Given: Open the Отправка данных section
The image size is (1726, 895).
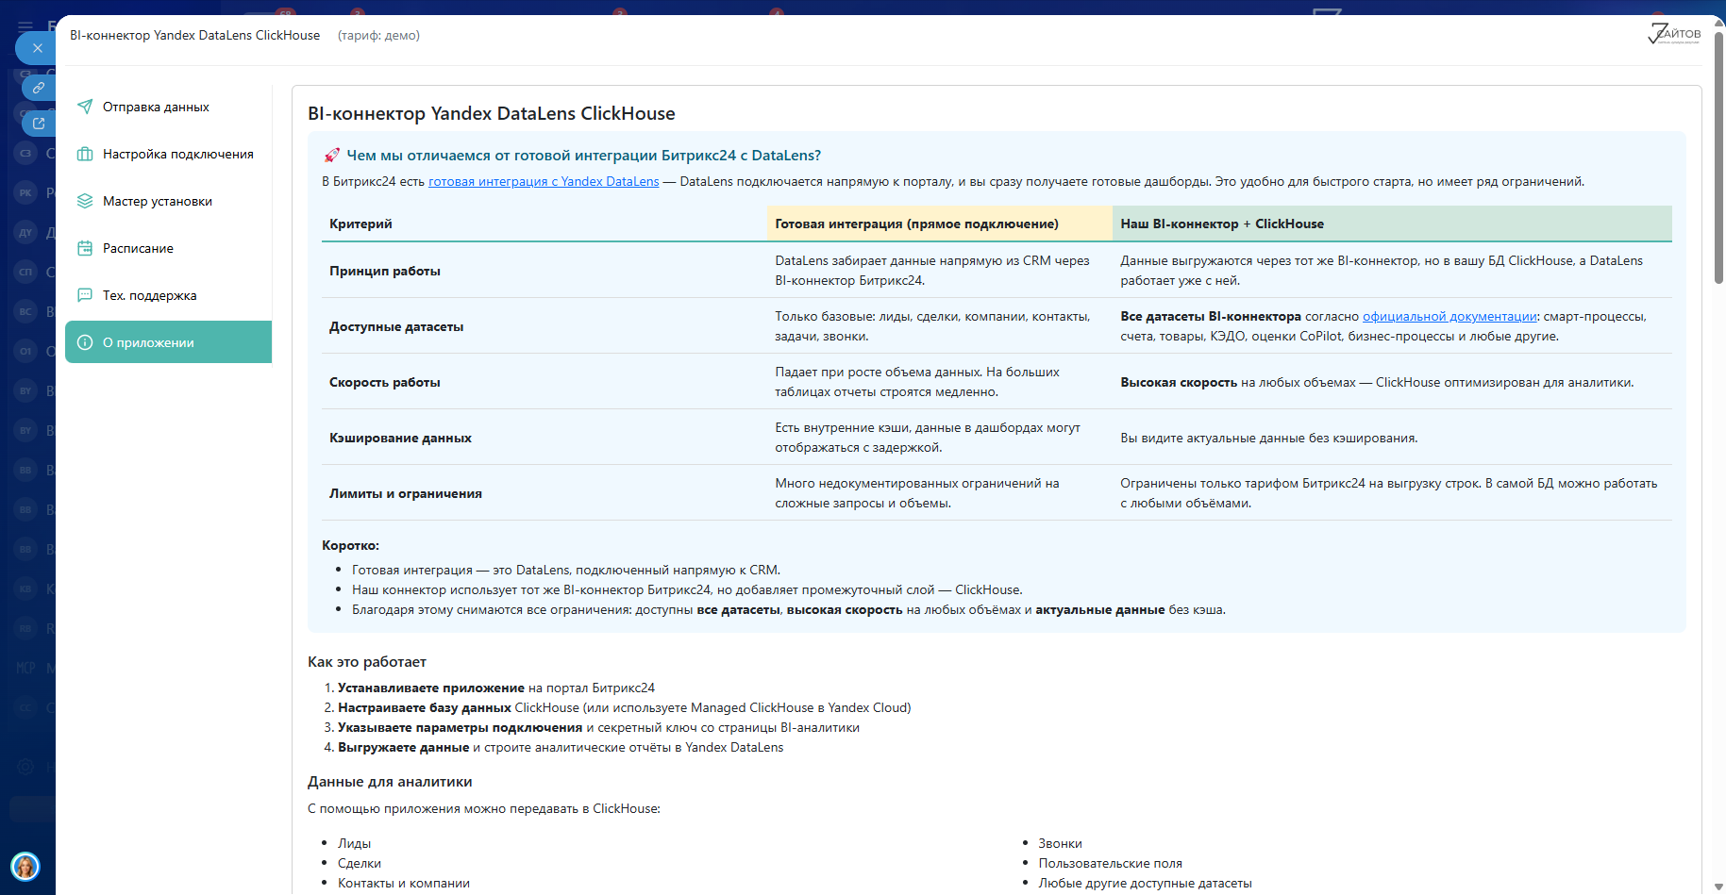Looking at the screenshot, I should coord(168,107).
